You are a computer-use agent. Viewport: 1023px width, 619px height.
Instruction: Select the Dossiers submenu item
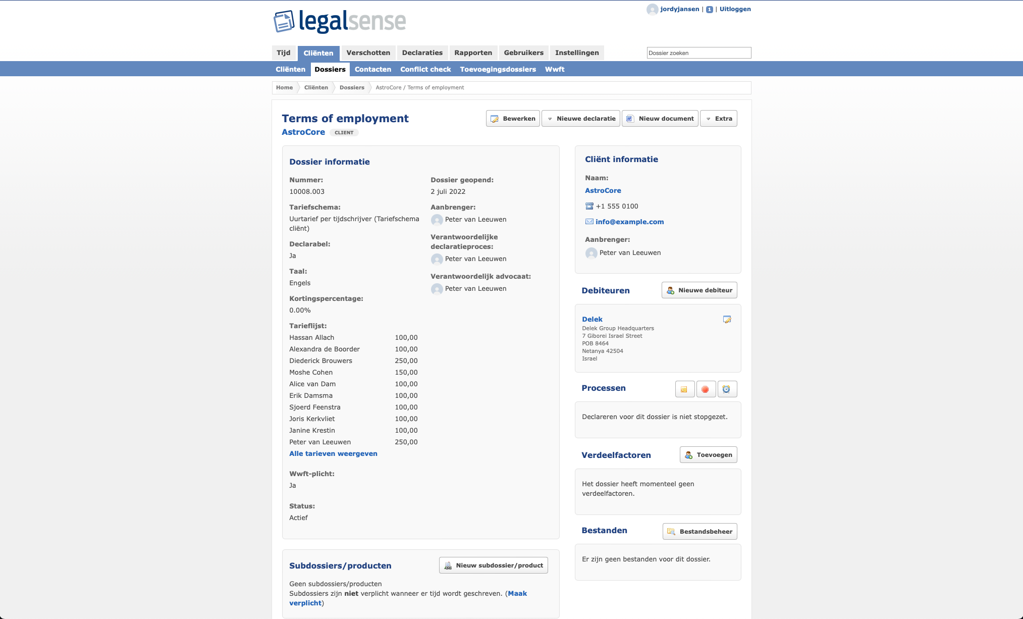(330, 70)
